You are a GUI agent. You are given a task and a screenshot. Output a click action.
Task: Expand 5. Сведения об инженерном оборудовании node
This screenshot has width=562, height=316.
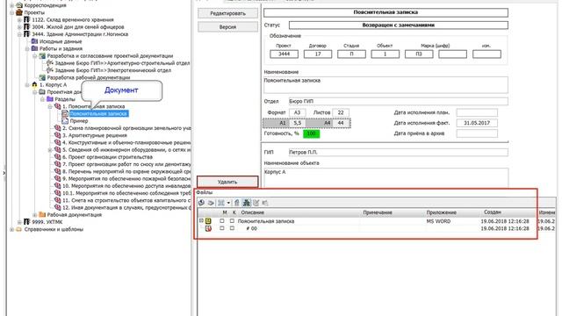(x=50, y=150)
